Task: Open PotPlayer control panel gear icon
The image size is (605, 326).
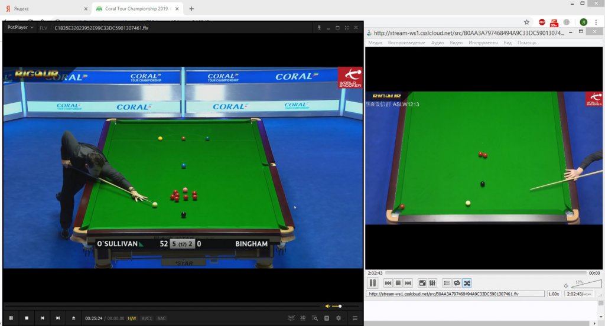Action: pos(339,318)
